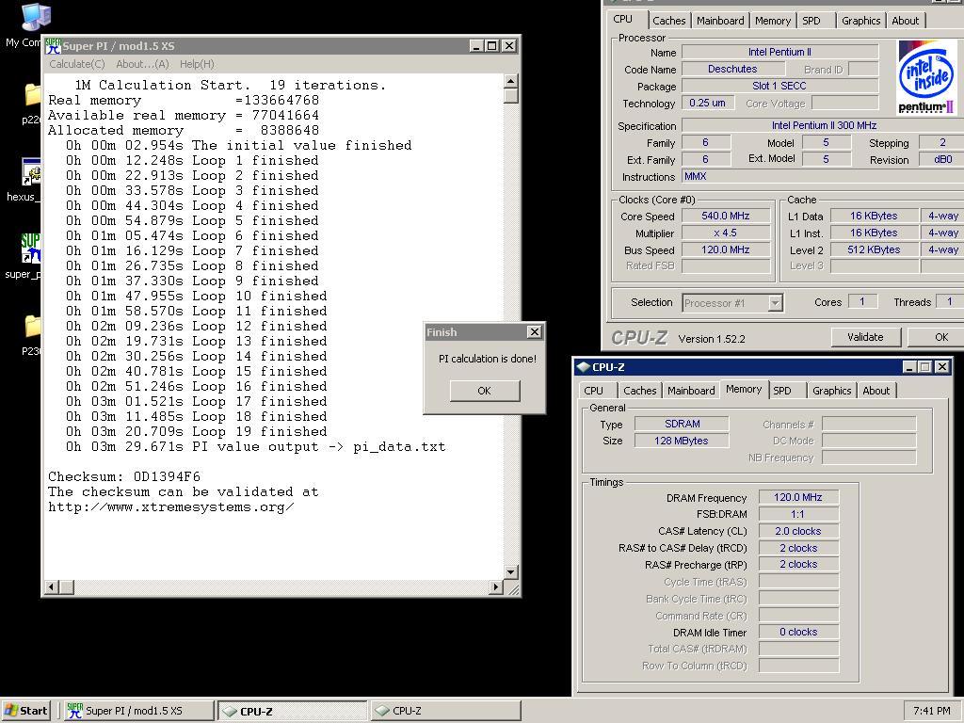Viewport: 964px width, 723px height.
Task: Click the Validate button in CPU-Z
Action: pyautogui.click(x=866, y=337)
